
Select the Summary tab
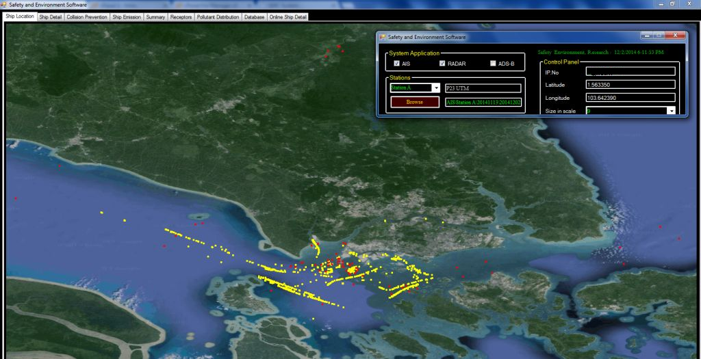[x=155, y=16]
